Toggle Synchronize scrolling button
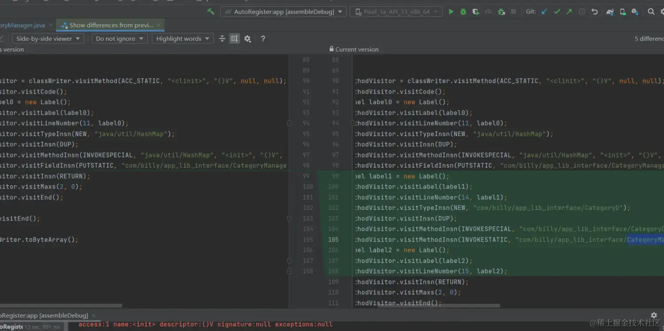The width and height of the screenshot is (664, 331). 235,38
